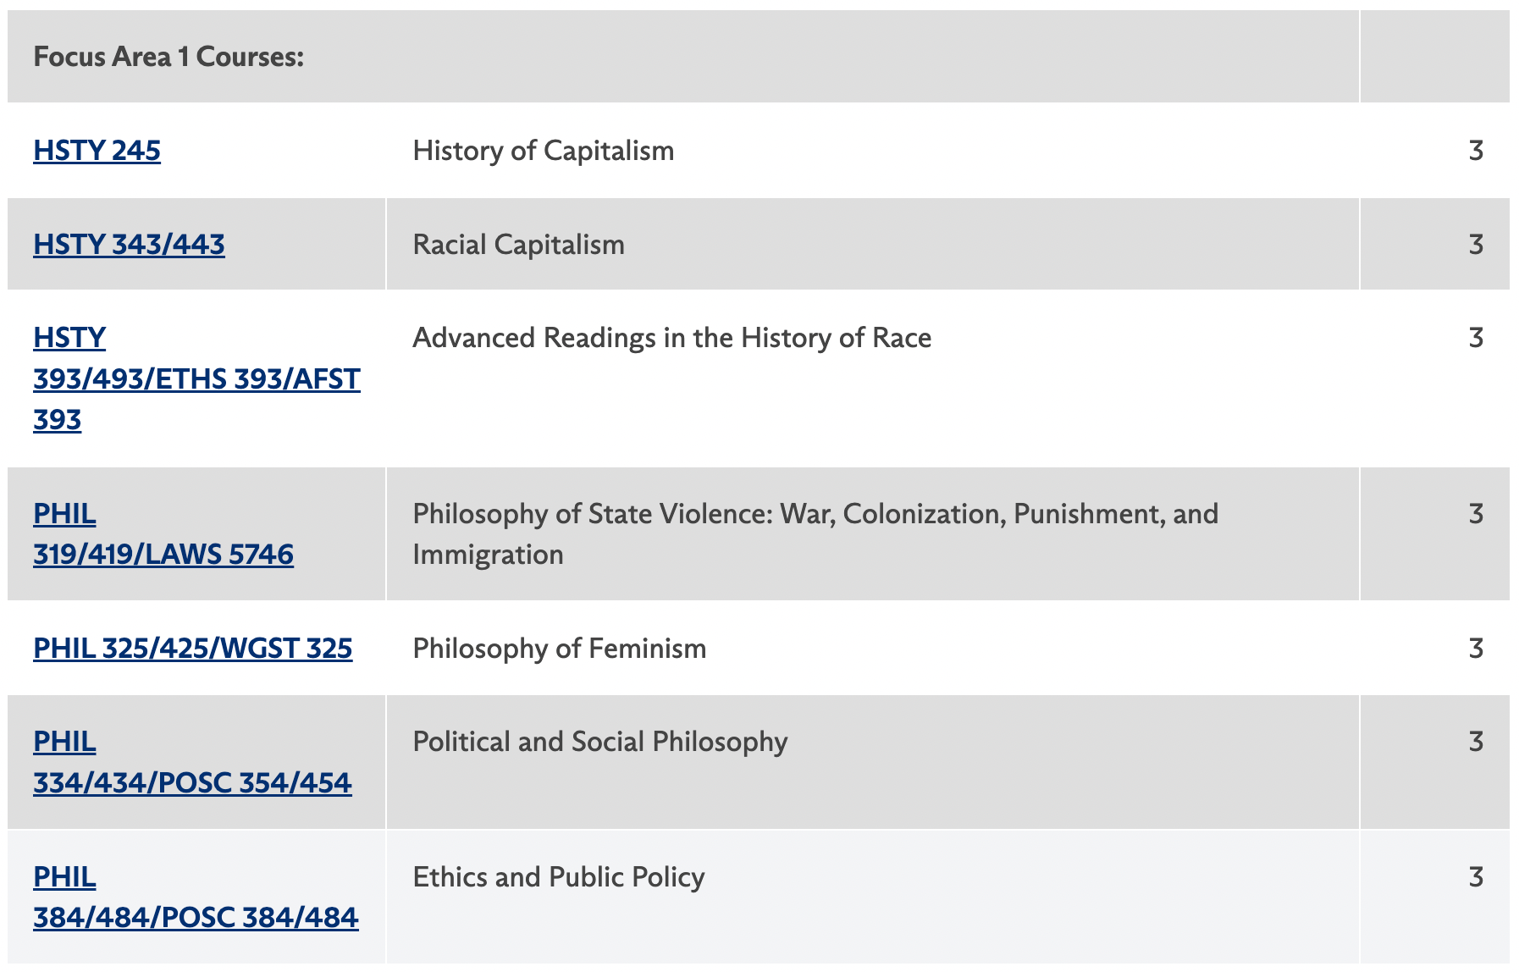Click the credit value for History of Capitalism
Viewport: 1519px width, 972px height.
(1476, 151)
